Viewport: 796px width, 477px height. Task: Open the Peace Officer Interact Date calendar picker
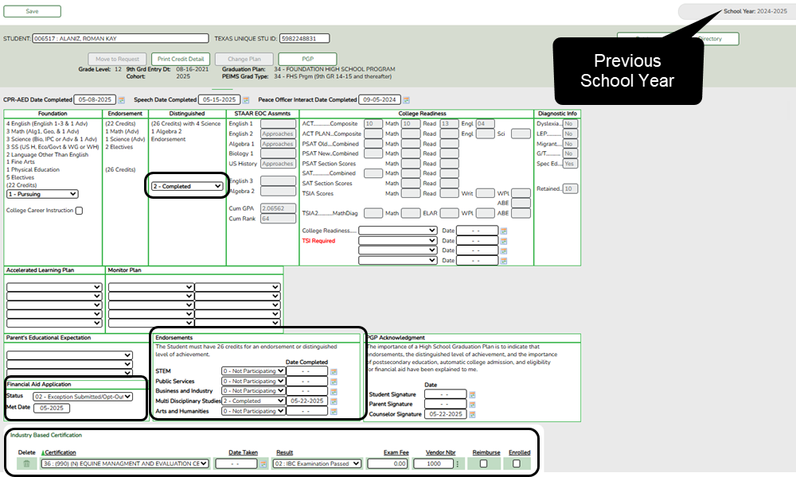(405, 99)
